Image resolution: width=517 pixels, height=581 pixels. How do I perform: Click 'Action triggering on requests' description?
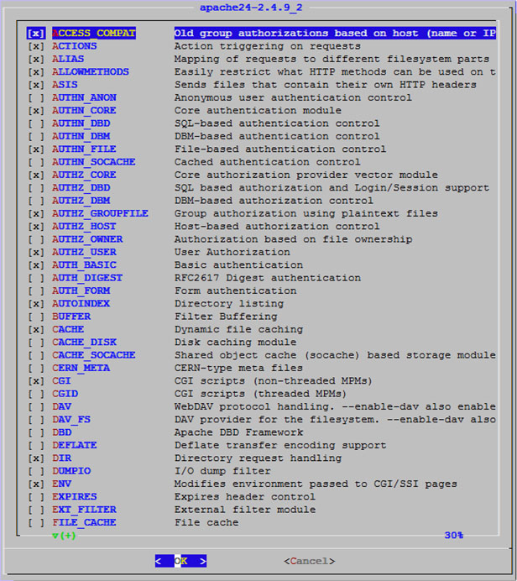(x=268, y=46)
